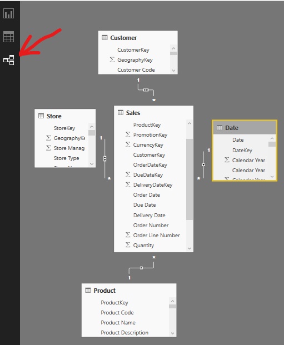The height and width of the screenshot is (345, 284).
Task: Select the Date table header icon
Action: (x=220, y=128)
